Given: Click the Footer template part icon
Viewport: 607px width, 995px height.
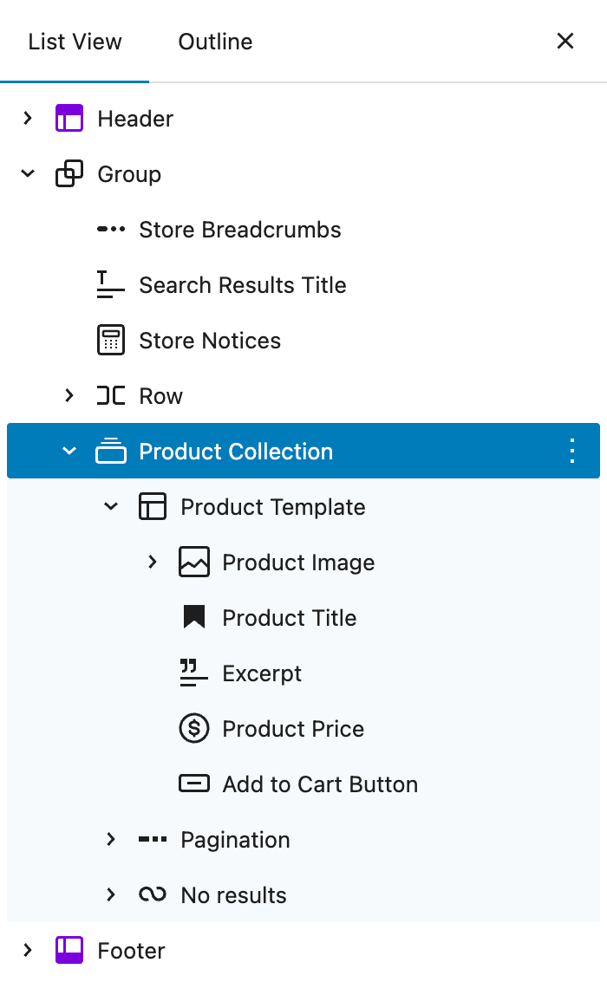Looking at the screenshot, I should pos(69,951).
